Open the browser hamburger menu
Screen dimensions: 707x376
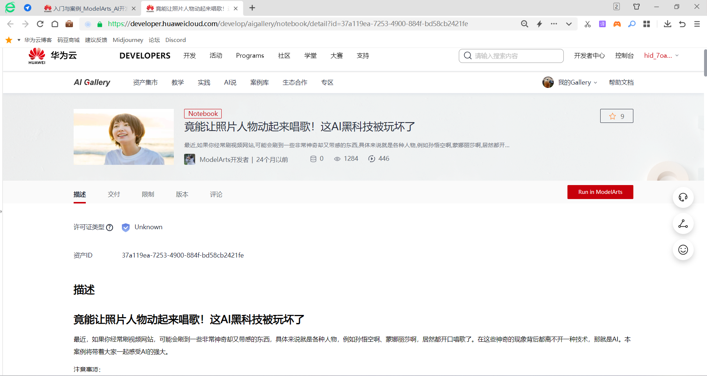(x=697, y=24)
